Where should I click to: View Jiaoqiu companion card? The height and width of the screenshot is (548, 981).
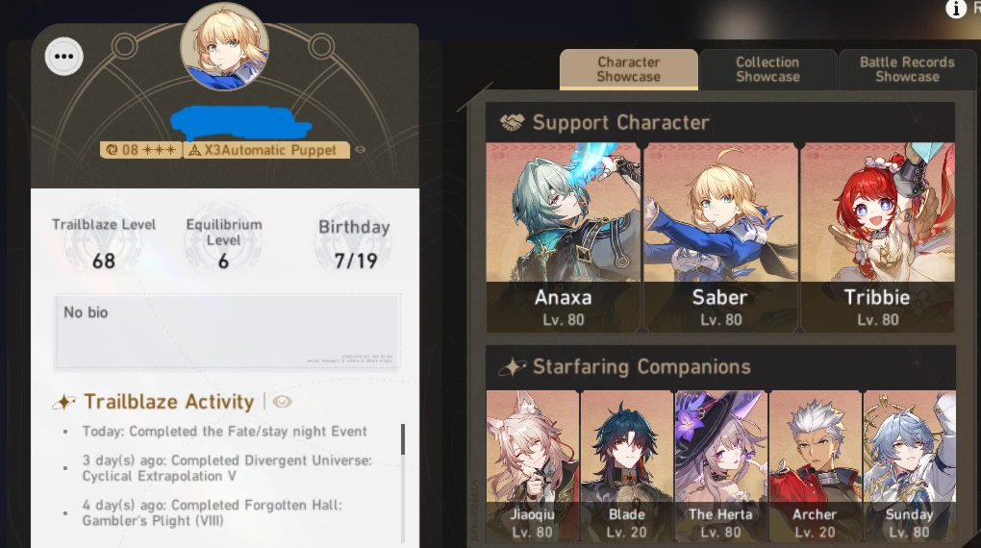(x=533, y=466)
